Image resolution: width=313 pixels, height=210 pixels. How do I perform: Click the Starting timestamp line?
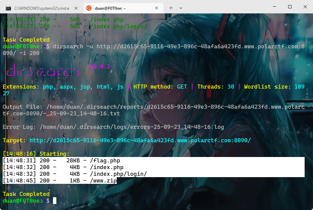36,154
